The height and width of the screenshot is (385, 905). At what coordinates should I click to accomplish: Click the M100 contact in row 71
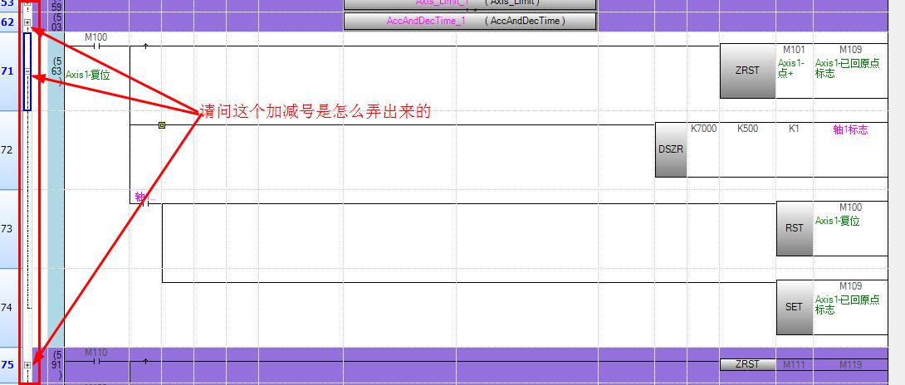[x=96, y=46]
